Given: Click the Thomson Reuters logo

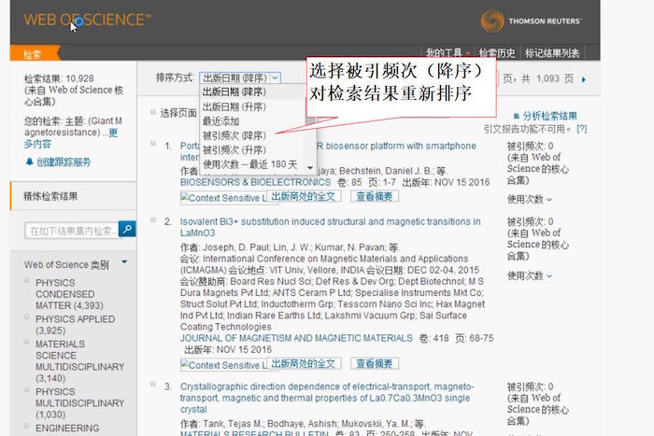Looking at the screenshot, I should pyautogui.click(x=531, y=21).
